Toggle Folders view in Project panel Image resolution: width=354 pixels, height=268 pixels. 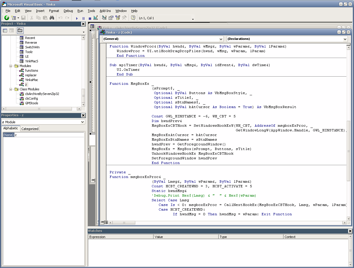point(20,31)
